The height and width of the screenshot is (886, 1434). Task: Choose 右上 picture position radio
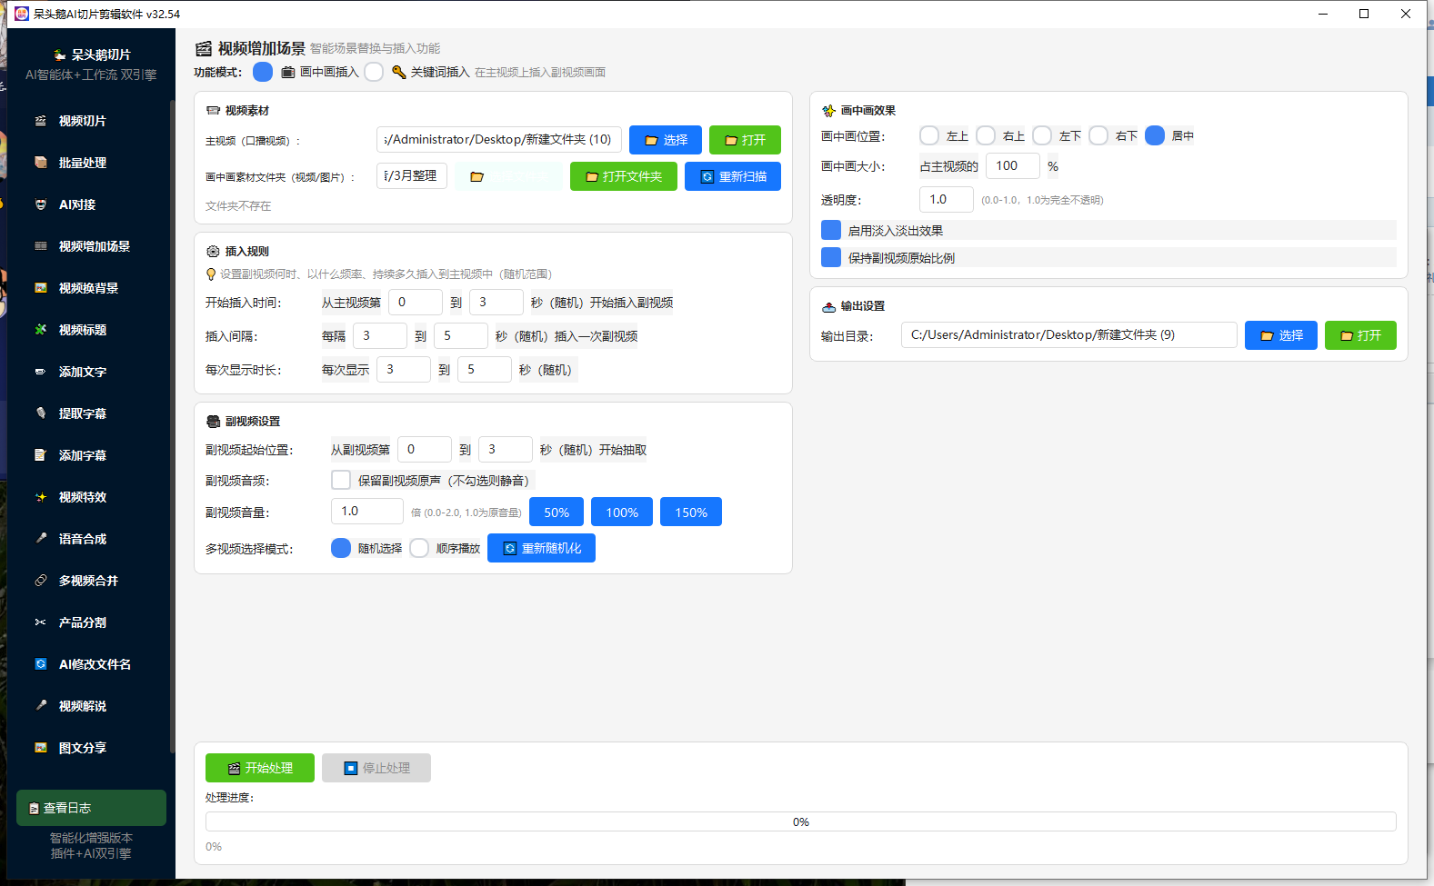pyautogui.click(x=986, y=135)
